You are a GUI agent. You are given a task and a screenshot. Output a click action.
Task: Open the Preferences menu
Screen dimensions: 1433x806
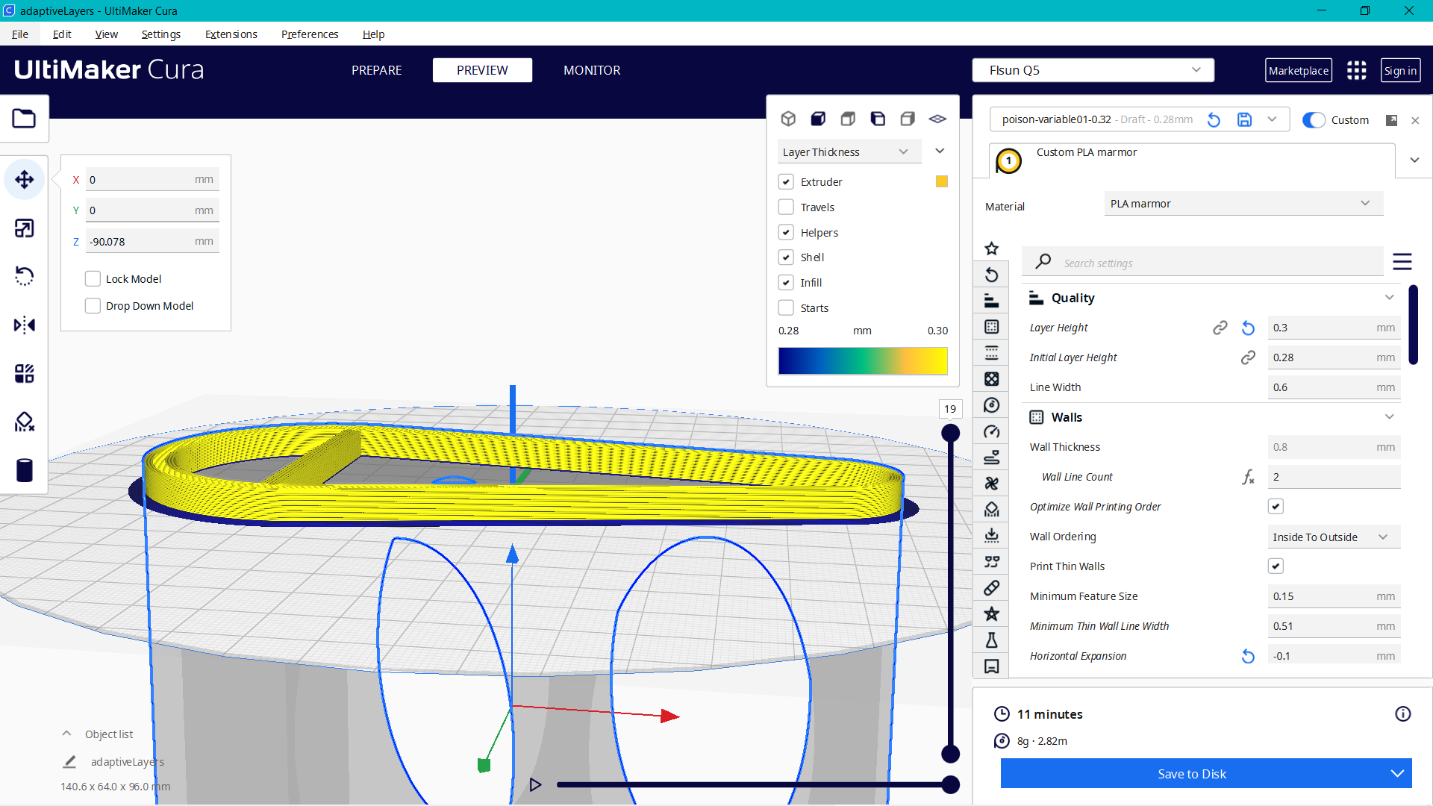tap(310, 34)
